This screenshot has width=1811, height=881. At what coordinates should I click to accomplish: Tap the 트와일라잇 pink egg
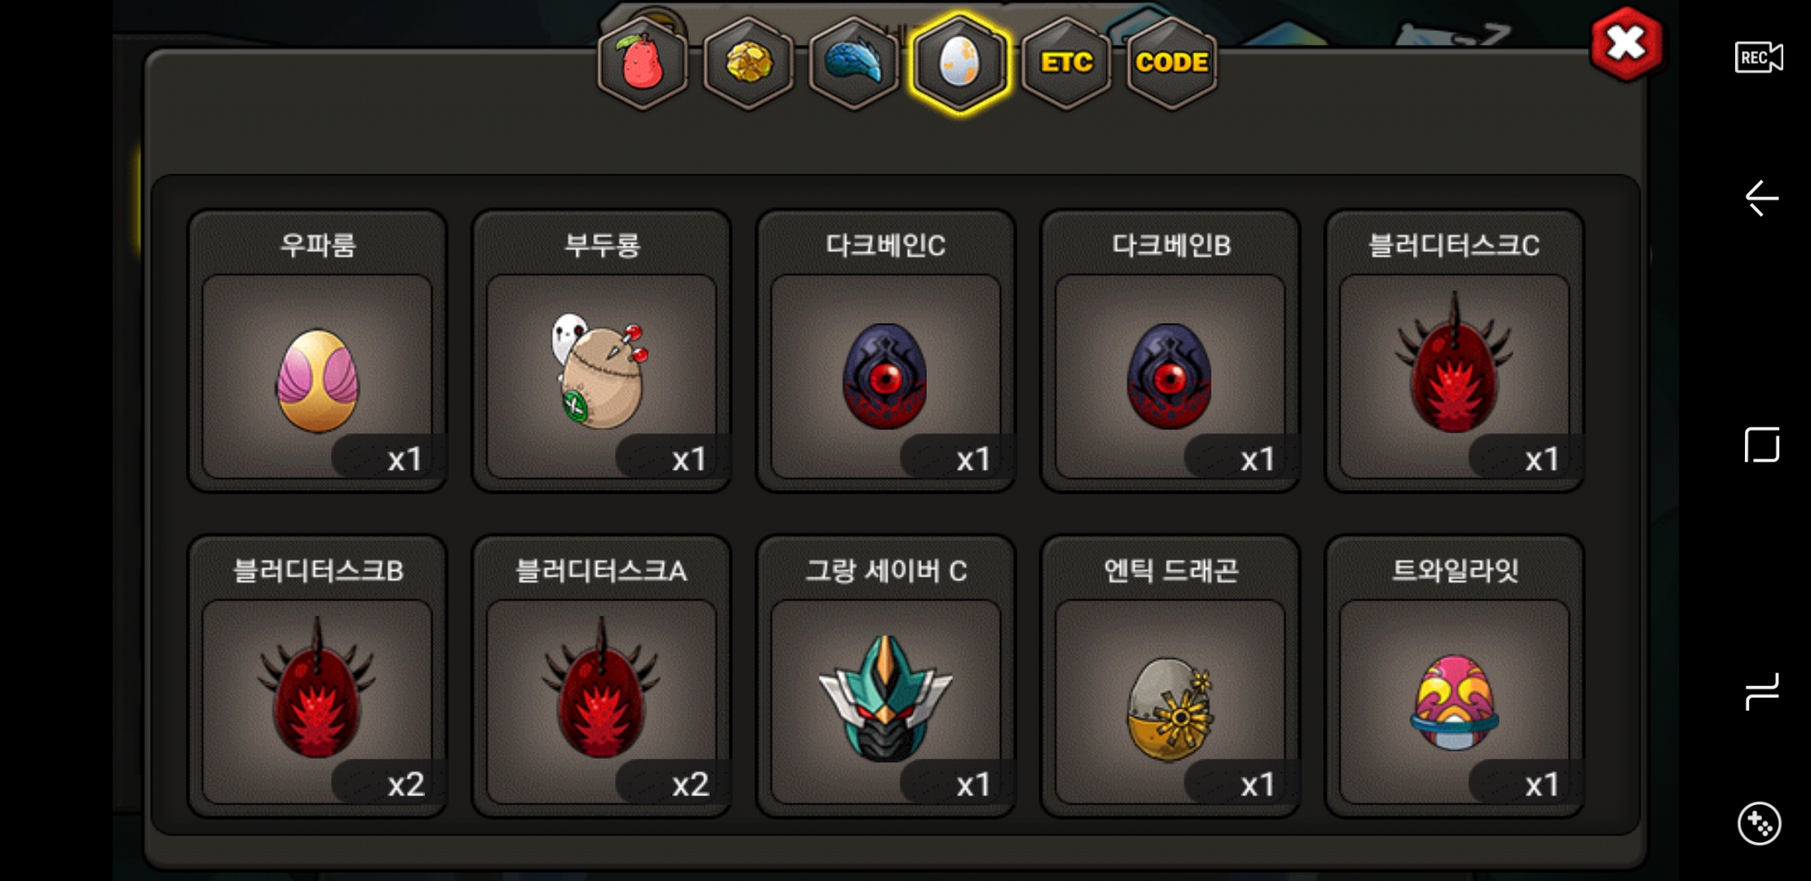coord(1455,676)
